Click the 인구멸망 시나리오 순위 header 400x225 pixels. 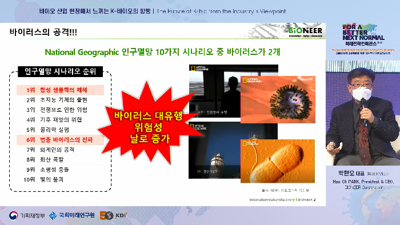click(60, 71)
